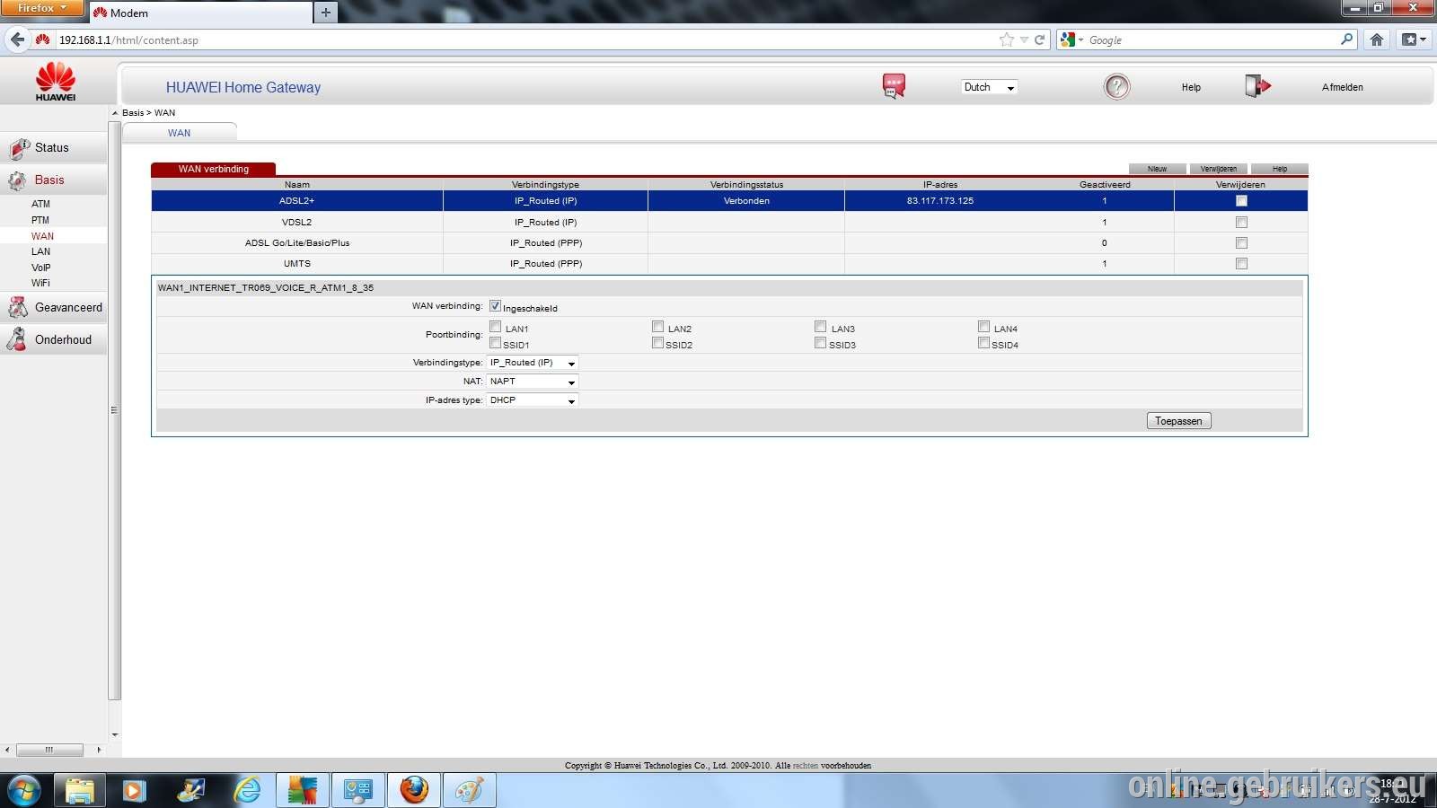Click the Huawei logo in the header
The height and width of the screenshot is (808, 1437).
point(56,82)
